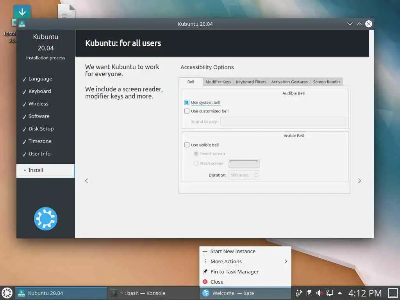The width and height of the screenshot is (400, 300).
Task: Click the Duration value field
Action: pyautogui.click(x=241, y=175)
